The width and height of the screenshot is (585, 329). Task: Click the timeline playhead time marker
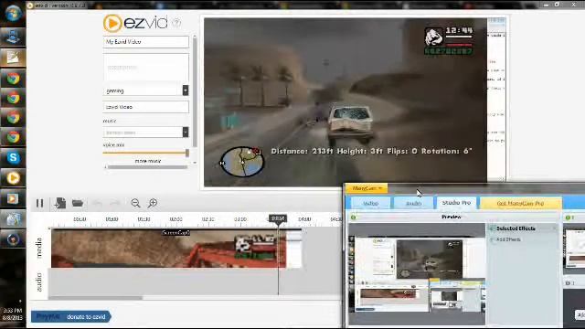[x=278, y=218]
